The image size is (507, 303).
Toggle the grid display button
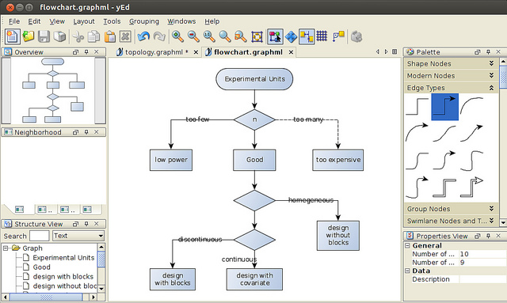click(322, 36)
